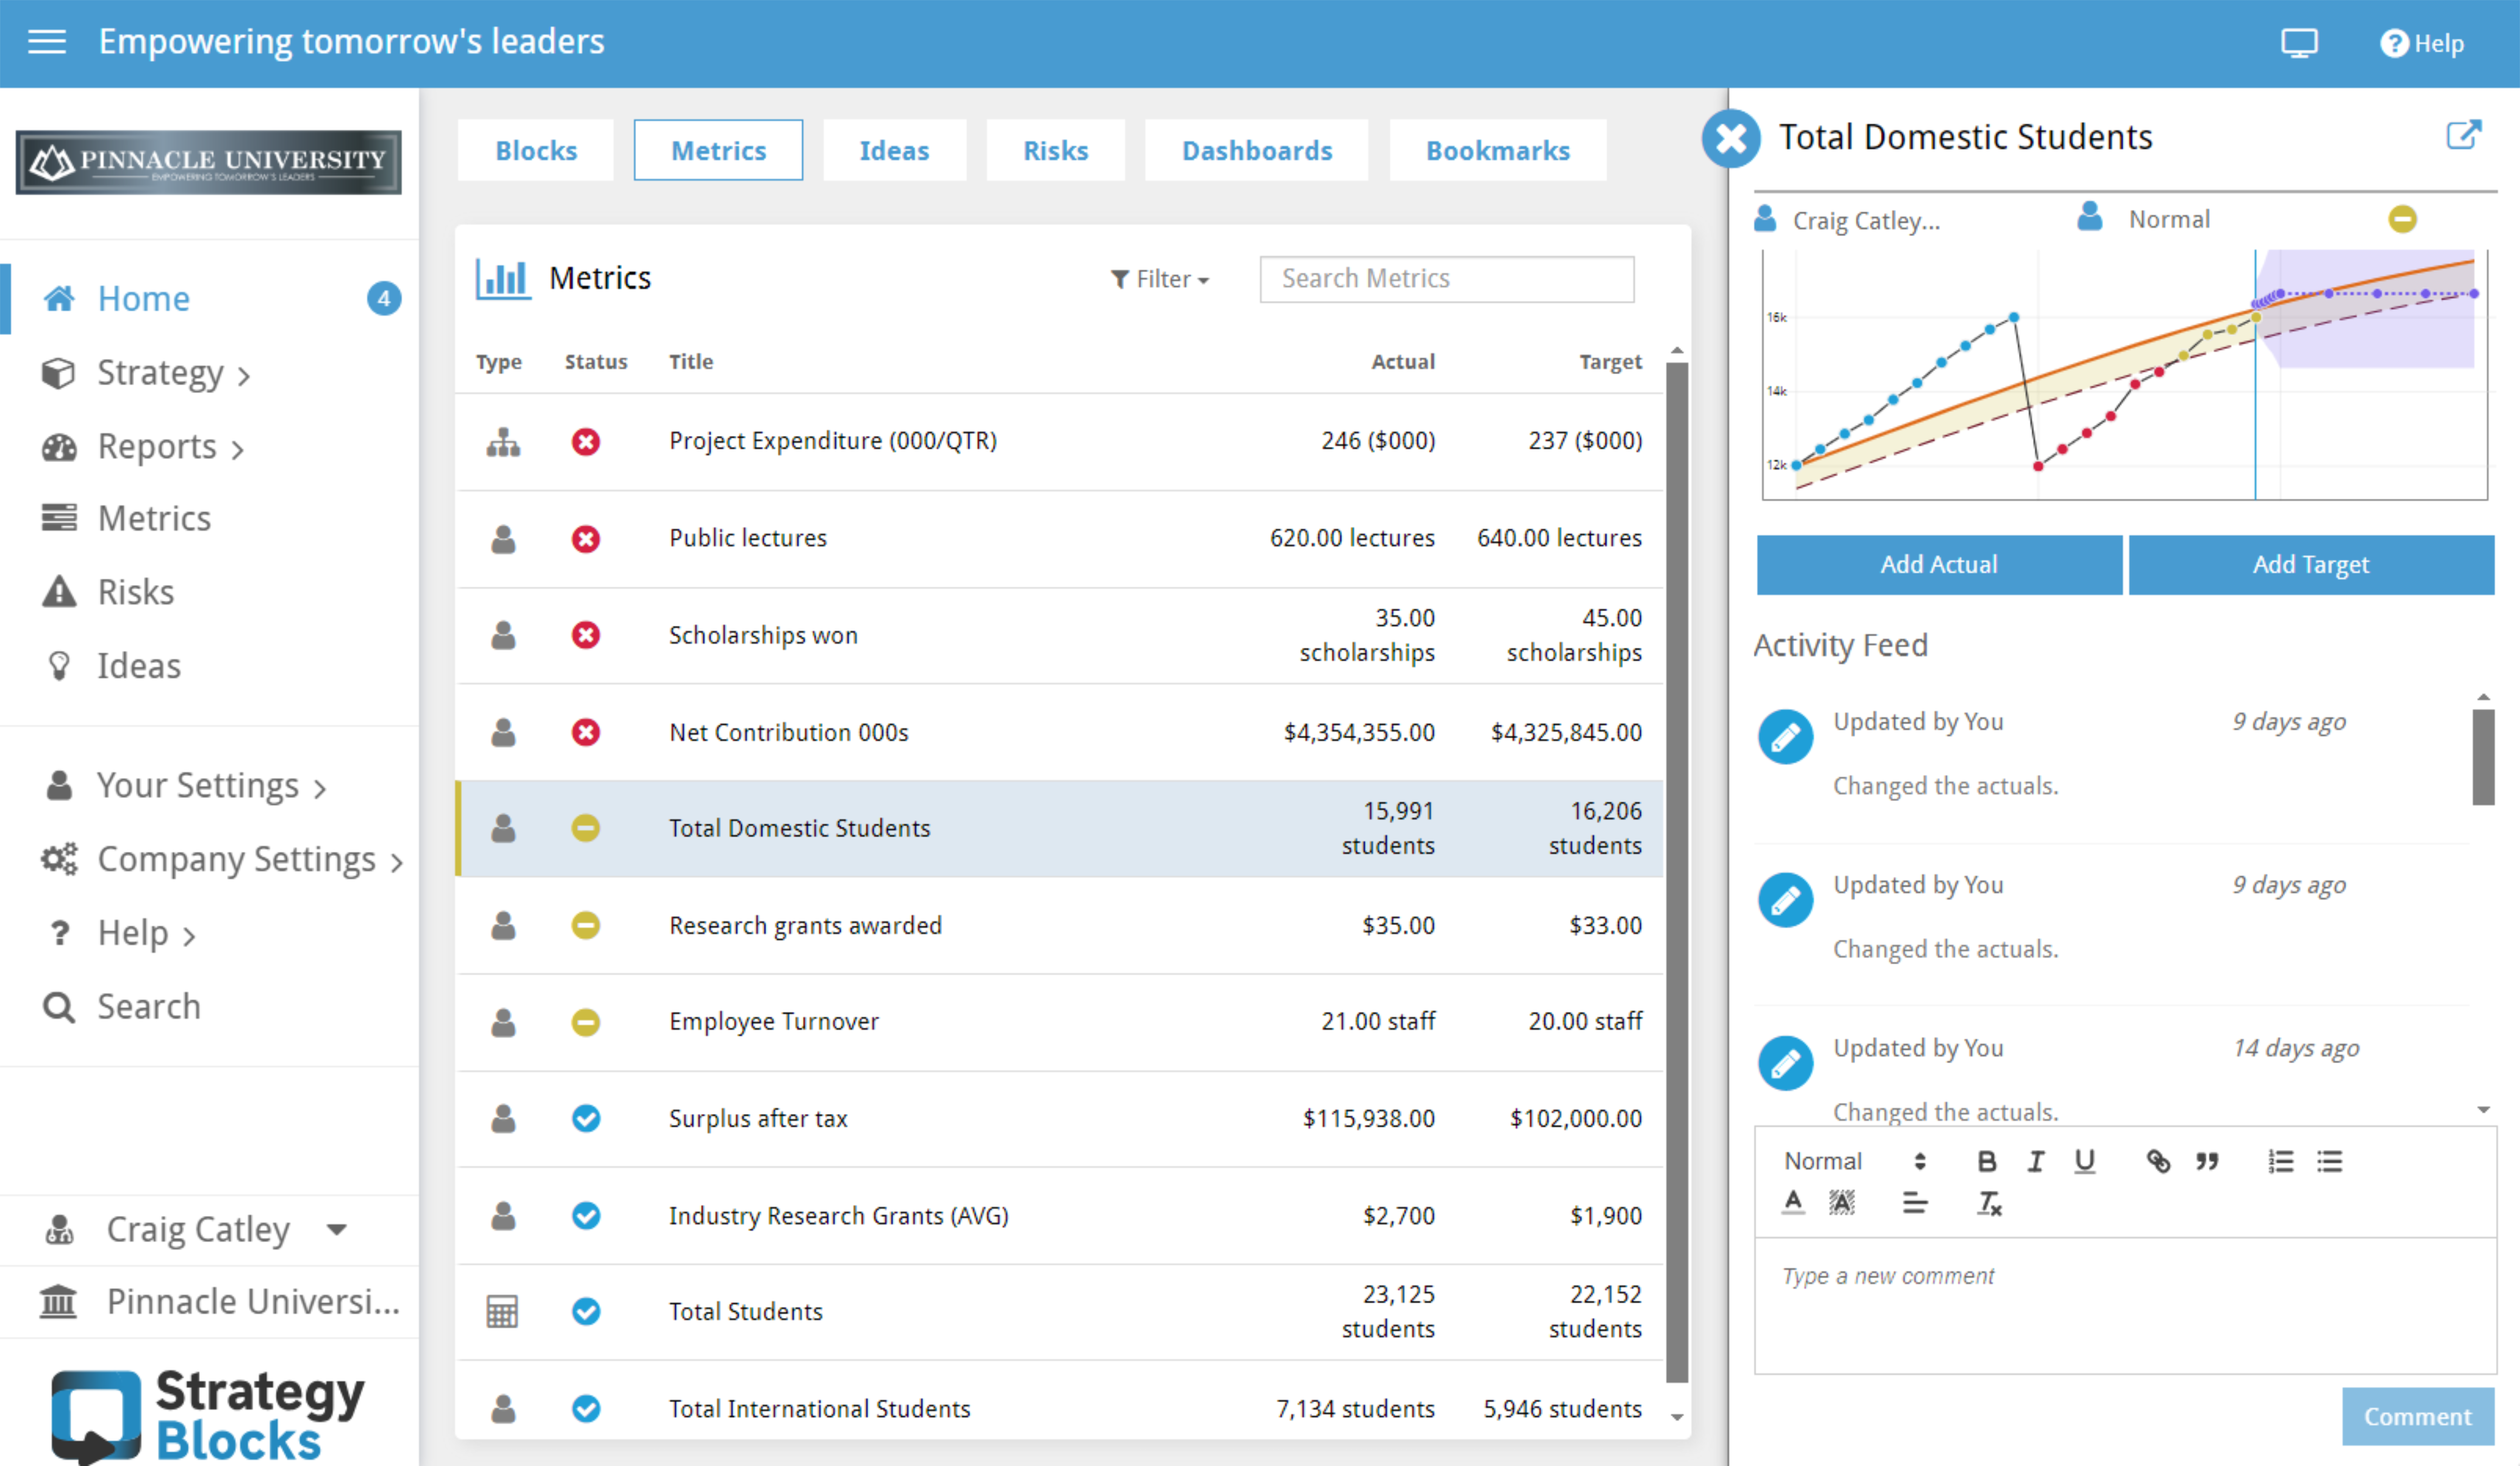Open the text color picker

point(1794,1202)
